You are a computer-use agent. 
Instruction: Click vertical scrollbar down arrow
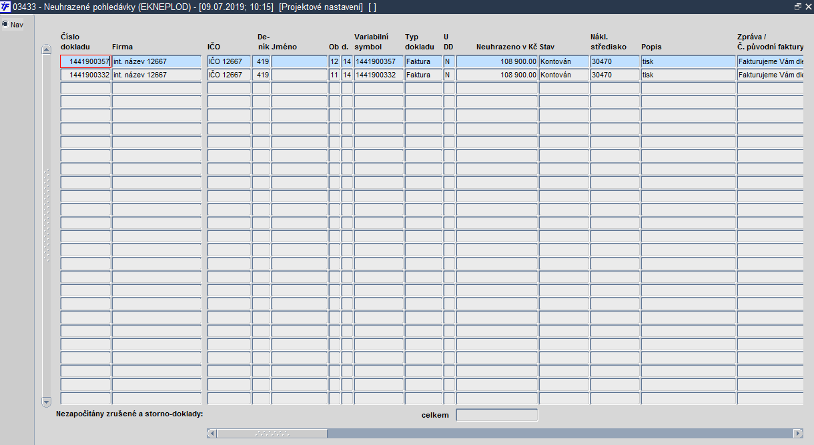coord(46,402)
